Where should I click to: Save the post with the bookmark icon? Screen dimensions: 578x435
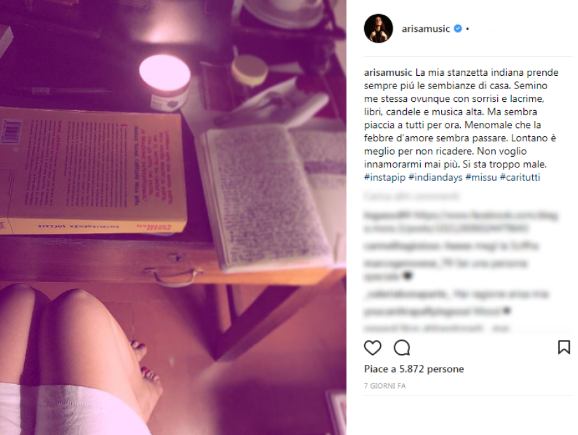564,348
